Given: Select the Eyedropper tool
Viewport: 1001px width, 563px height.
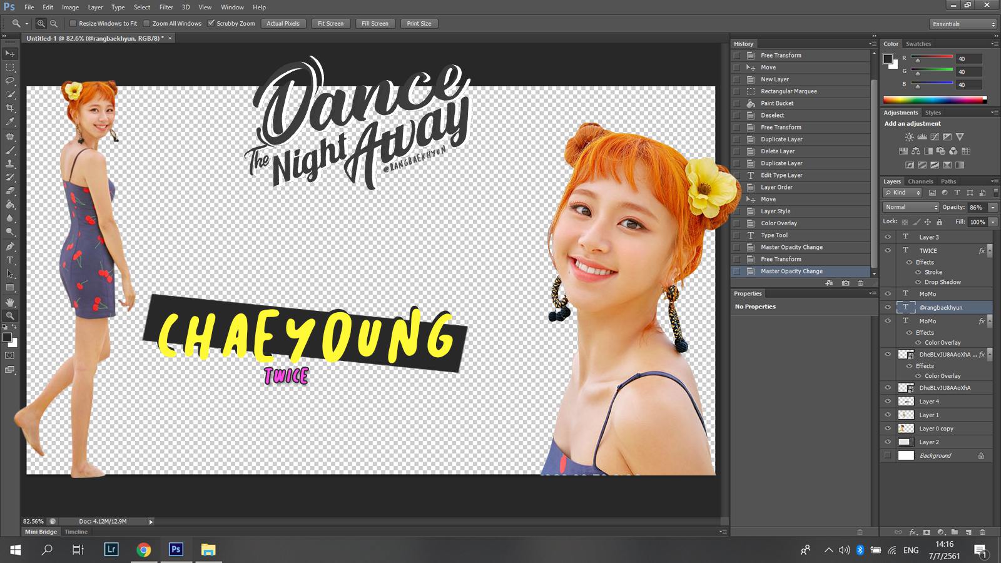Looking at the screenshot, I should point(10,122).
